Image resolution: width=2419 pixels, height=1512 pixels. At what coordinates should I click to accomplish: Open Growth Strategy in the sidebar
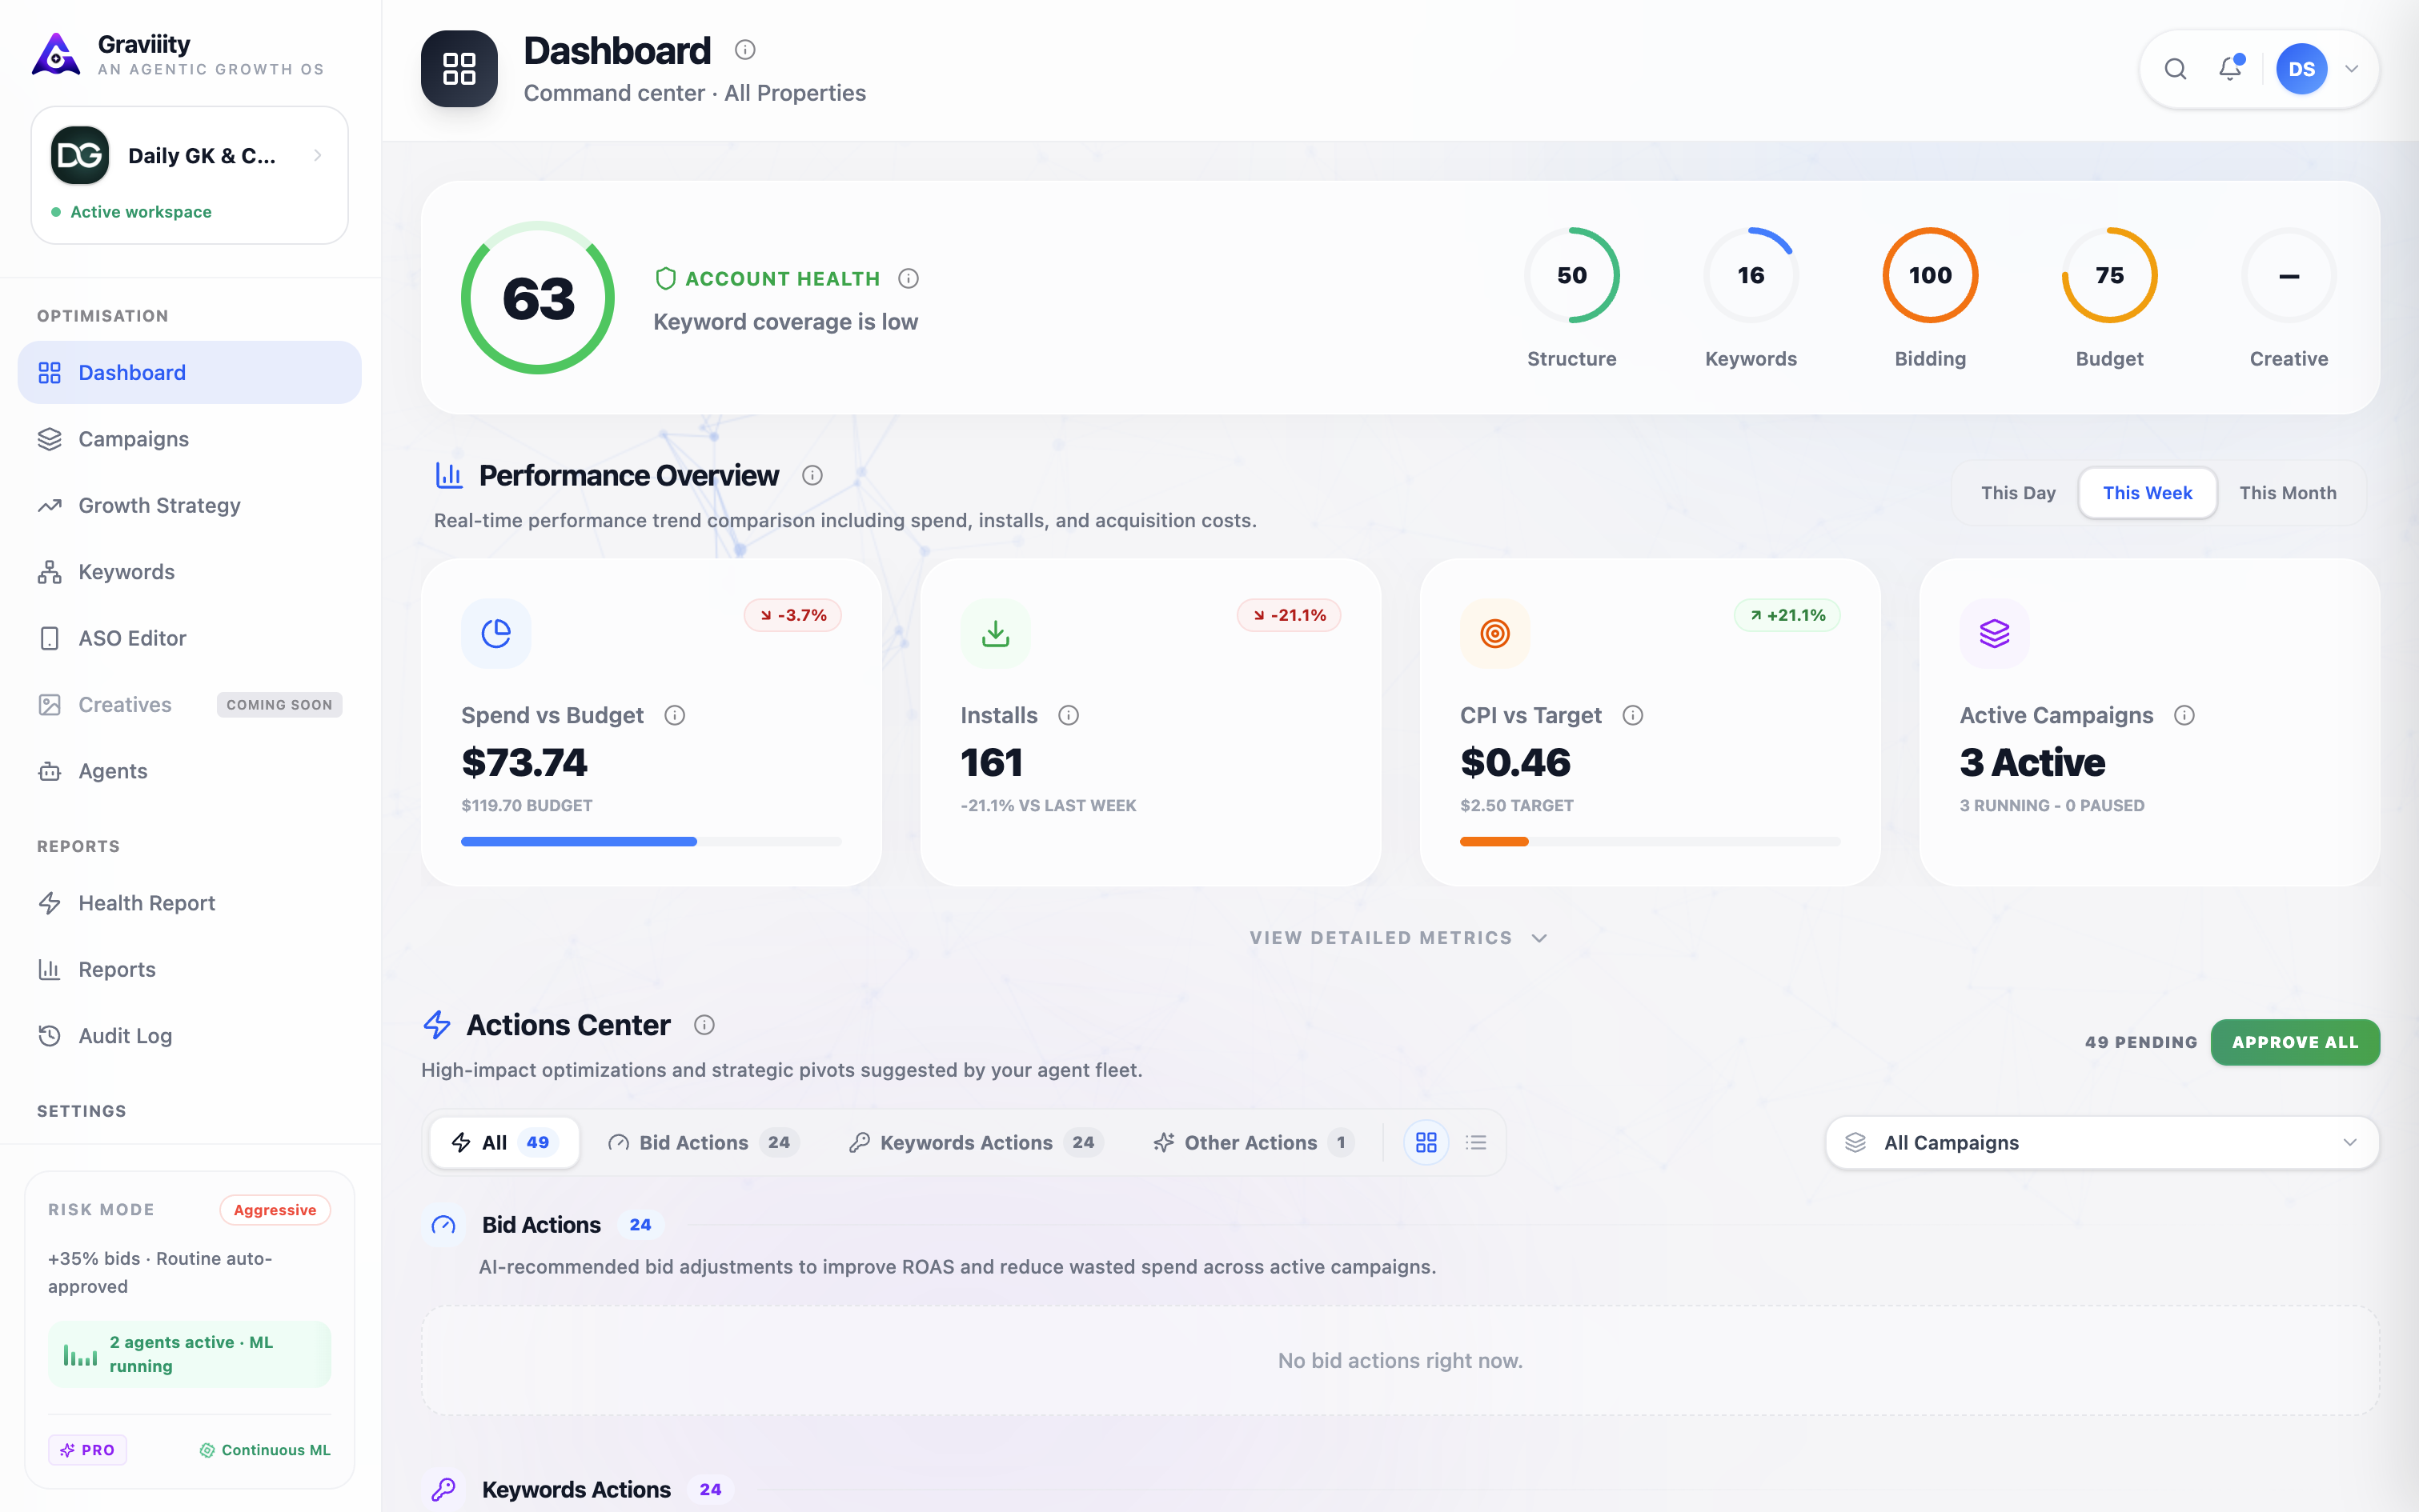point(189,506)
